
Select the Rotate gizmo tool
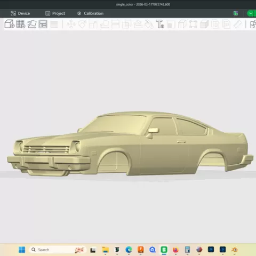click(82, 24)
